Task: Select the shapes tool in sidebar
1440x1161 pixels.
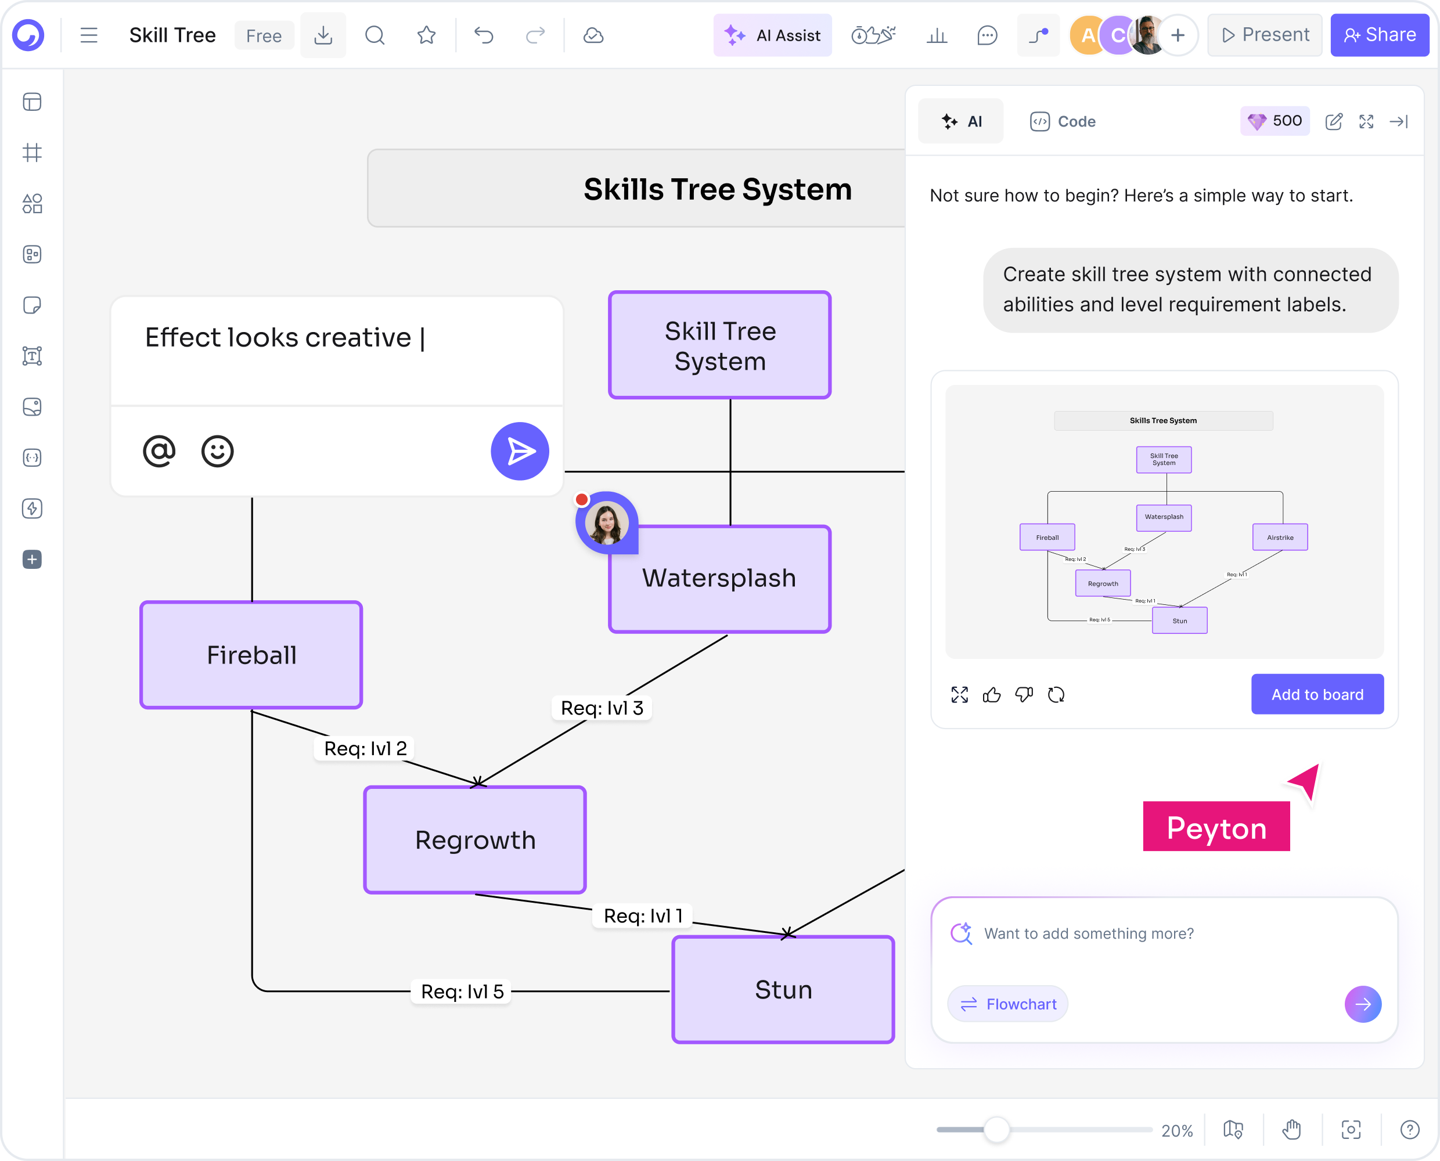Action: click(x=32, y=204)
